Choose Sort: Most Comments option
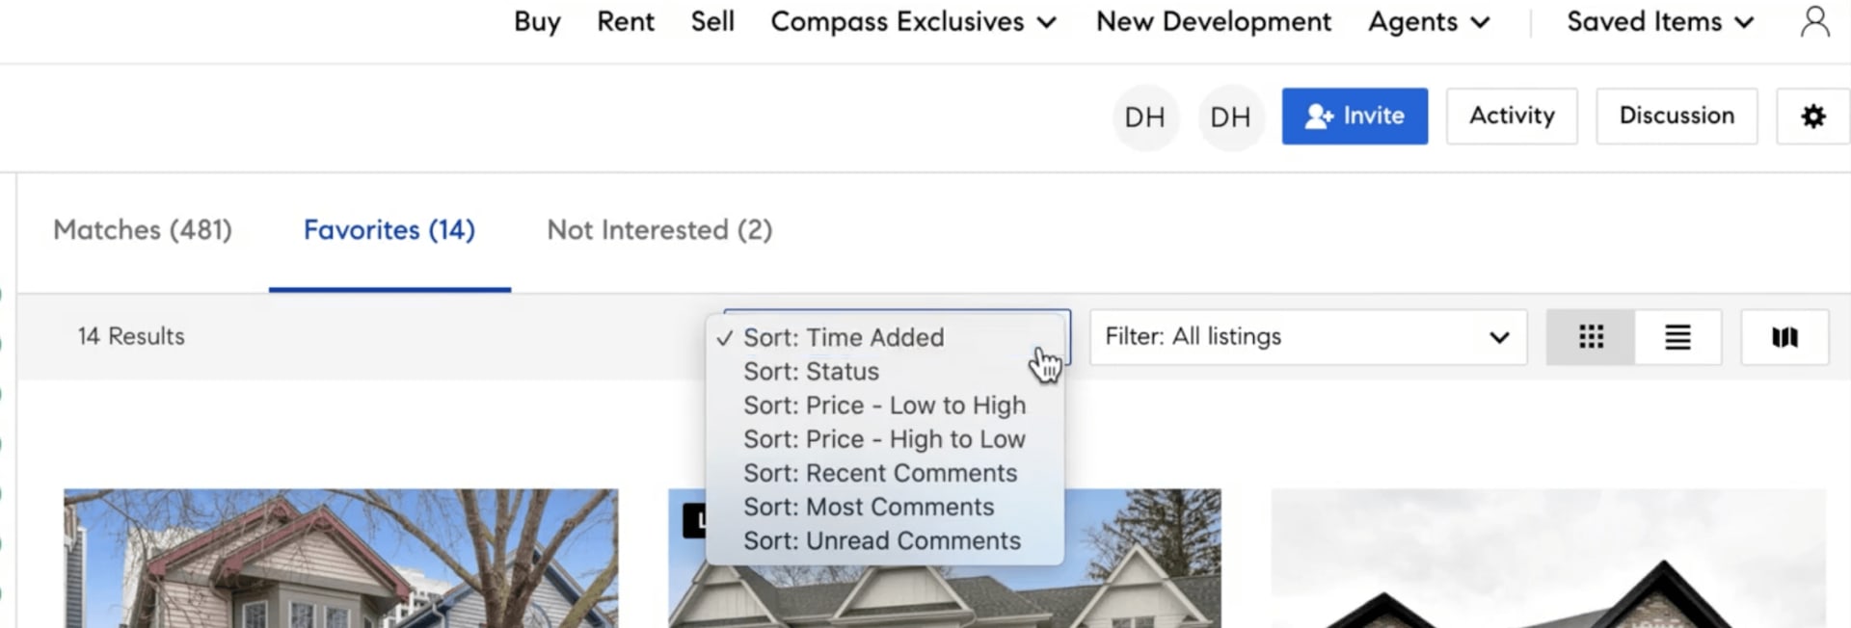This screenshot has height=628, width=1851. point(885,507)
